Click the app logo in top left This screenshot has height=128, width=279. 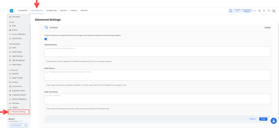click(11, 11)
